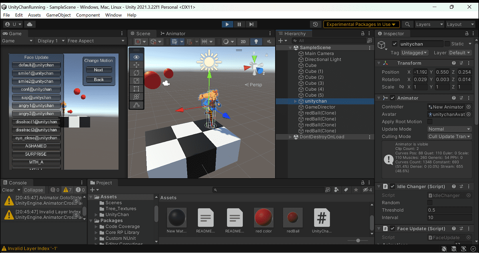
Task: Open Transform component help icon
Action: (454, 63)
